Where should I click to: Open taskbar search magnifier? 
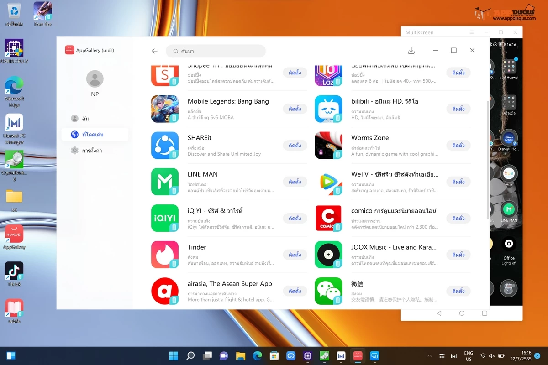point(190,355)
